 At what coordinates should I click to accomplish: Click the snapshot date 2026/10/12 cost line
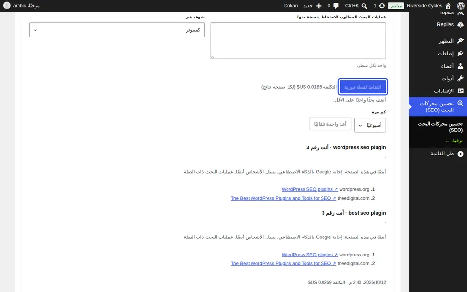347,282
